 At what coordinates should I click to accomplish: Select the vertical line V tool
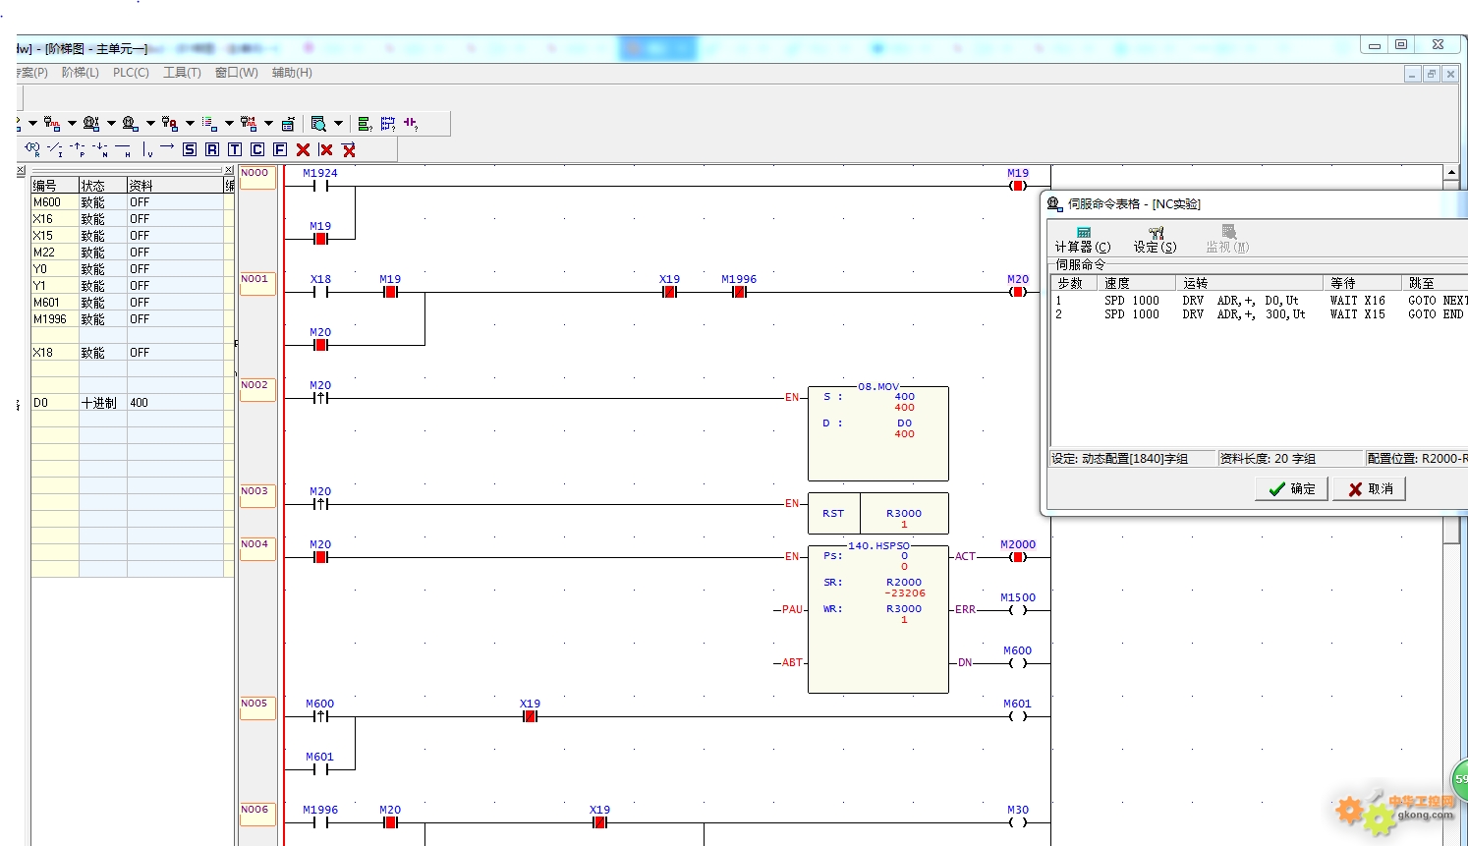tap(146, 149)
